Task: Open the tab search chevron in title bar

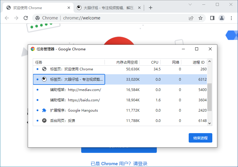Action: [190, 4]
